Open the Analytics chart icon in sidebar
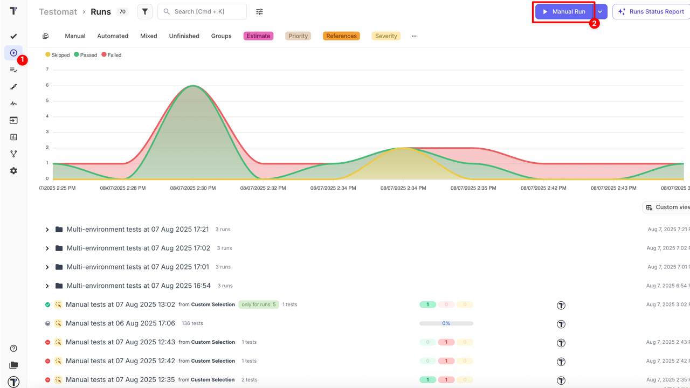 click(x=13, y=137)
